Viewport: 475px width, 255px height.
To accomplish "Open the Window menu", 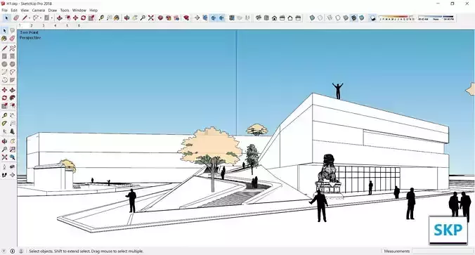I will (x=79, y=10).
